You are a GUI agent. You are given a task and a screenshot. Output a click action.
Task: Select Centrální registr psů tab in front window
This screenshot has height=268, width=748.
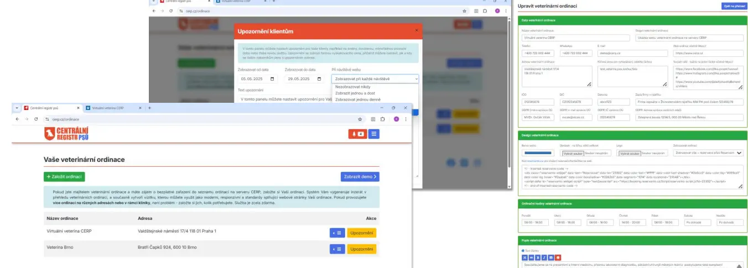[43, 108]
